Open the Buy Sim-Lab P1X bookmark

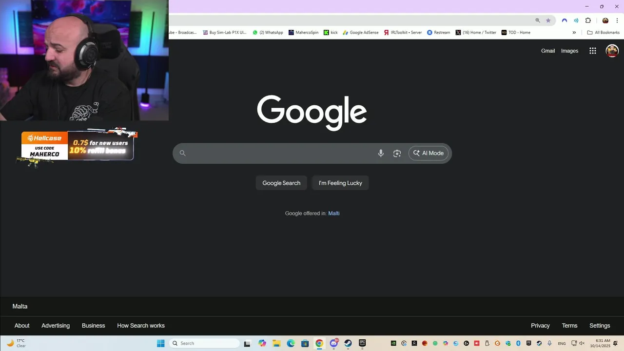pyautogui.click(x=224, y=33)
